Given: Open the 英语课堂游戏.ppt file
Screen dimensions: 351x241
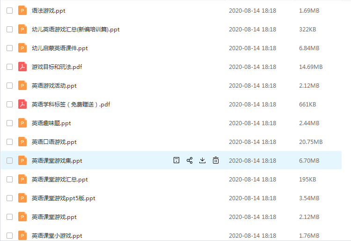Looking at the screenshot, I should click(54, 217).
